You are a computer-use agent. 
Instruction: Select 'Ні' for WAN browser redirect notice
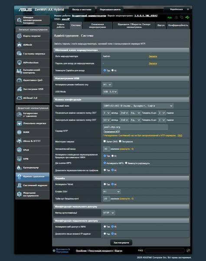point(113,156)
